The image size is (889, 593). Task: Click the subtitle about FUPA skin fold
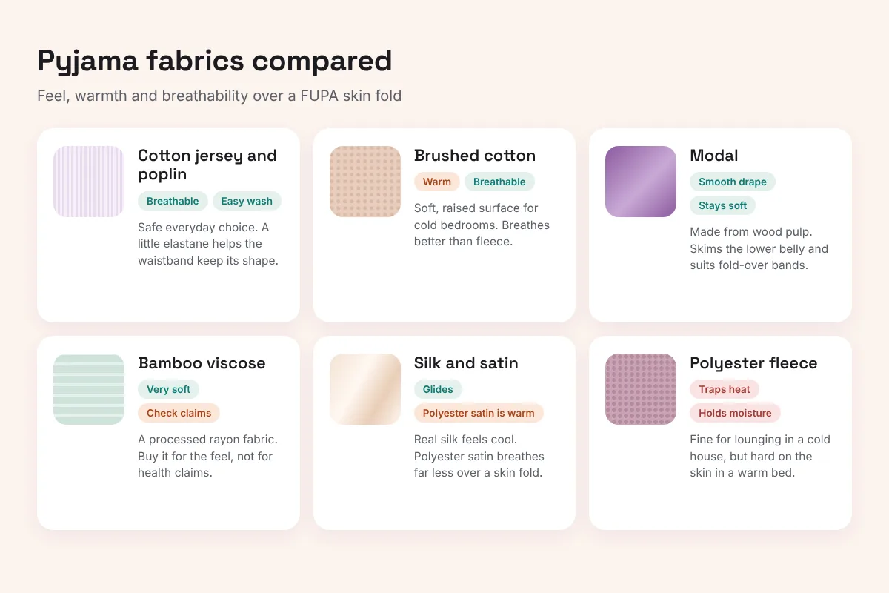click(219, 96)
